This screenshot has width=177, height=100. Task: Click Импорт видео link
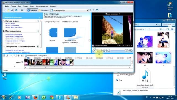[10, 23]
